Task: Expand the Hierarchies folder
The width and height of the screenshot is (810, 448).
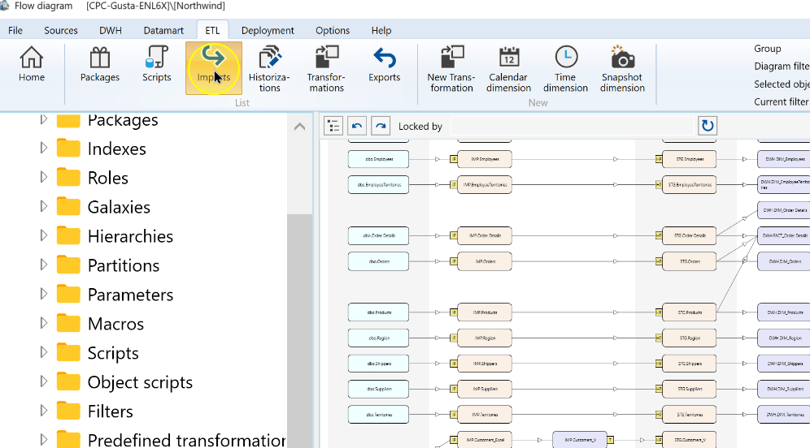Action: (x=43, y=235)
